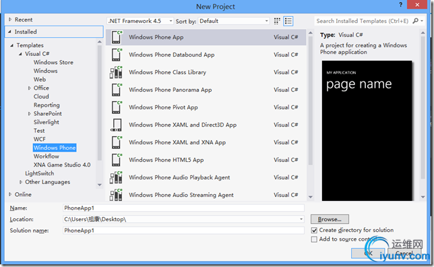Click the XAML and Direct3D App icon
This screenshot has width=434, height=267.
tap(116, 125)
